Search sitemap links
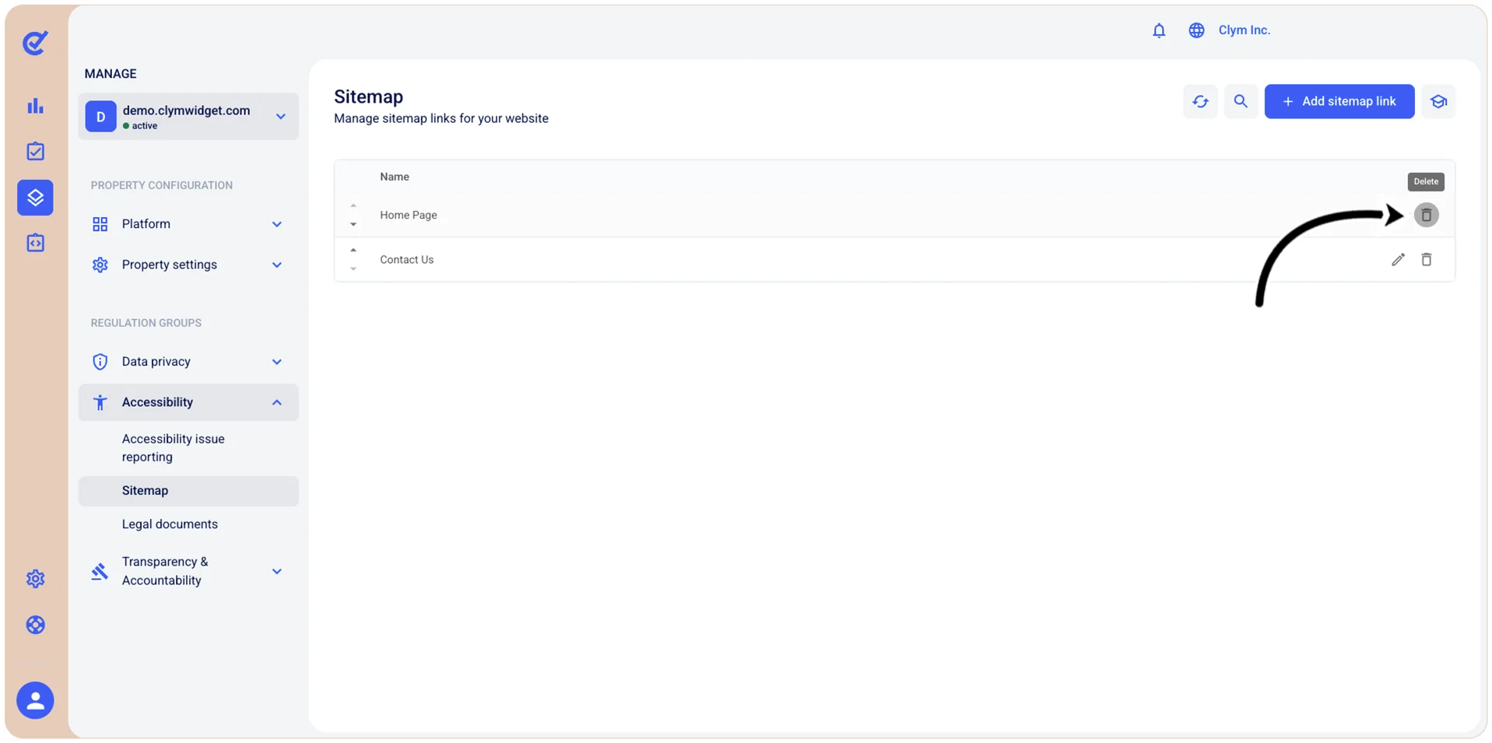This screenshot has height=743, width=1492. point(1241,101)
